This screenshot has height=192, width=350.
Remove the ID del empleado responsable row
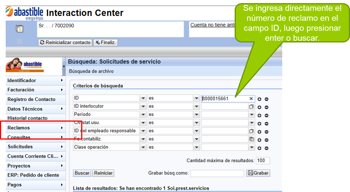267,132
